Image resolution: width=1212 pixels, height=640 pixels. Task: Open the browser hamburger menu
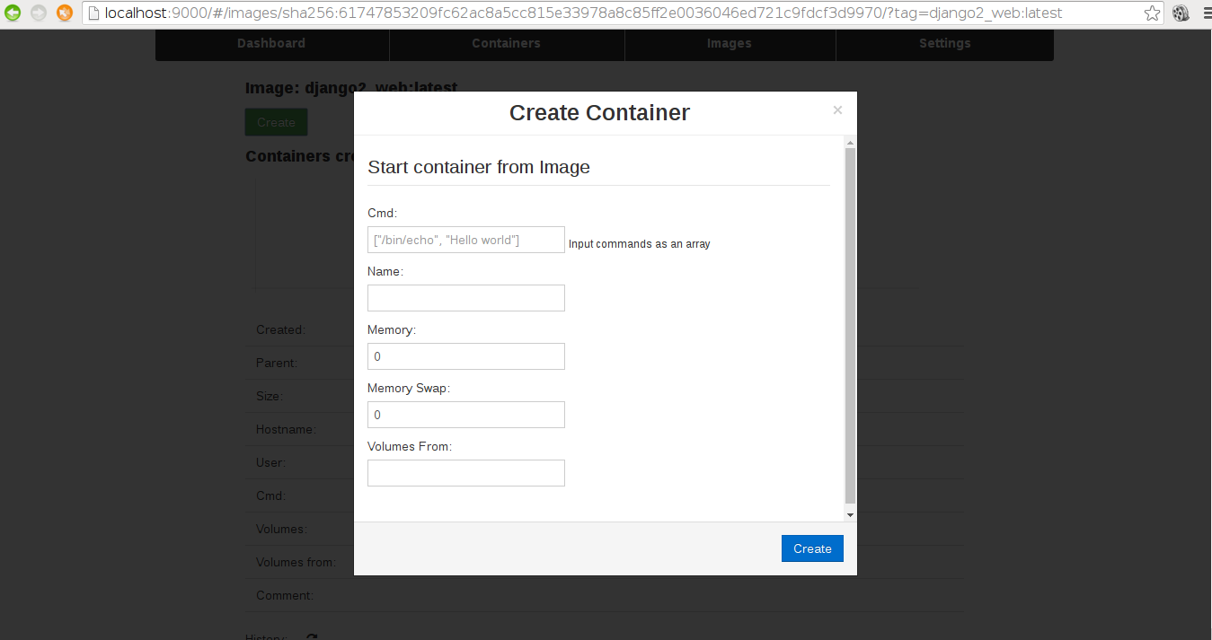tap(1207, 13)
